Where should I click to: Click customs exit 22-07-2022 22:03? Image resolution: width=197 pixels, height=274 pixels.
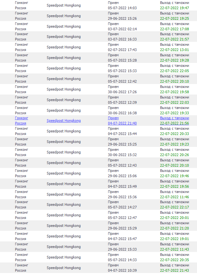(175, 102)
